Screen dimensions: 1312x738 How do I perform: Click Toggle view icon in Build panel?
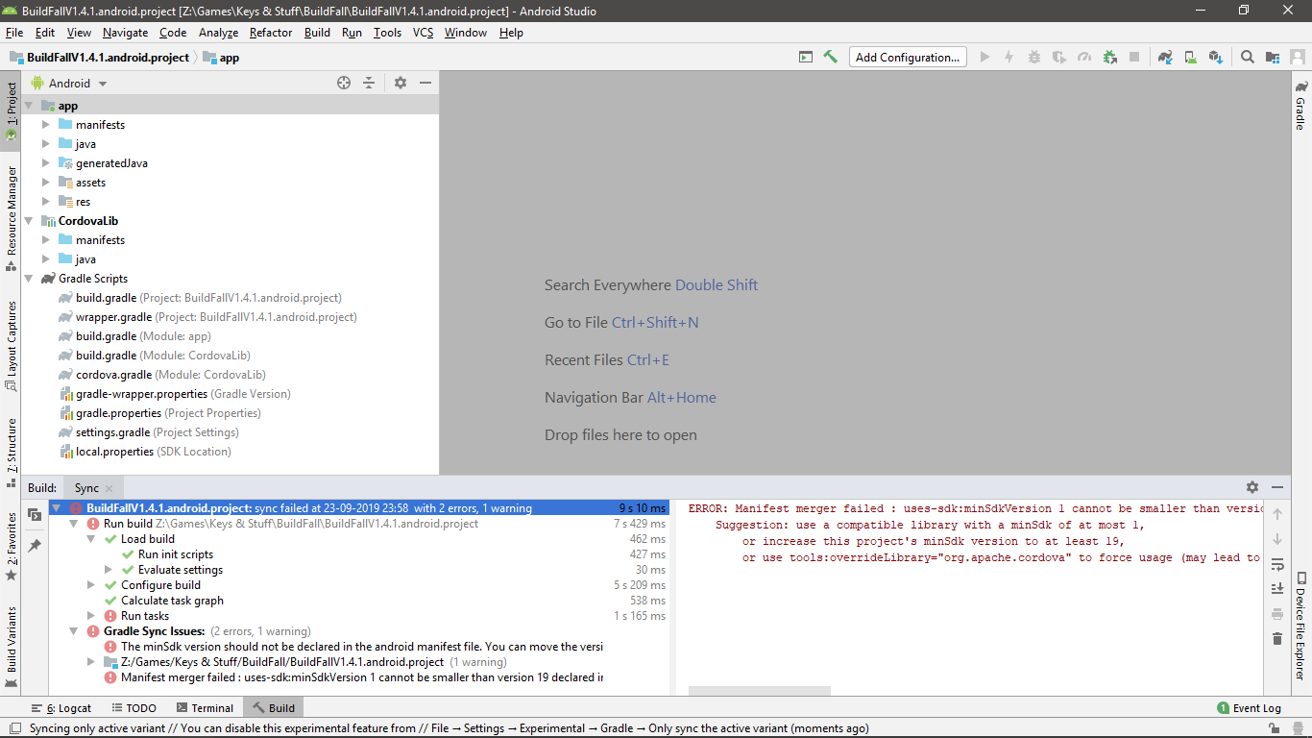point(35,515)
